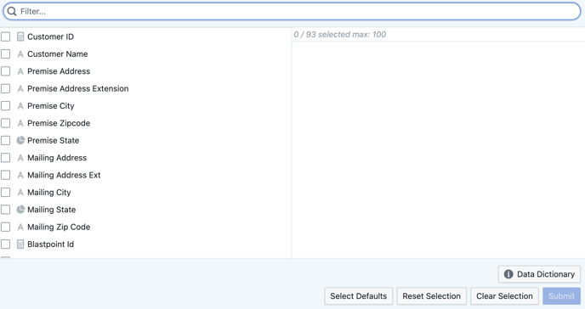
Task: Tick the Mailing City checkbox
Action: pyautogui.click(x=6, y=193)
